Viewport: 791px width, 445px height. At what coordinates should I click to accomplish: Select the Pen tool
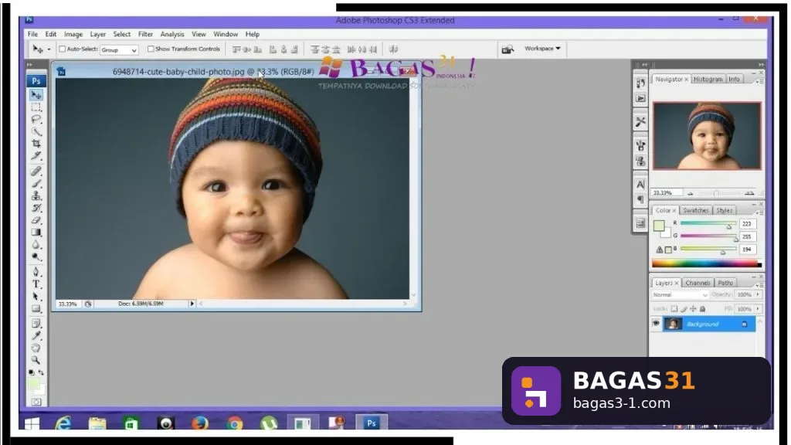[36, 272]
